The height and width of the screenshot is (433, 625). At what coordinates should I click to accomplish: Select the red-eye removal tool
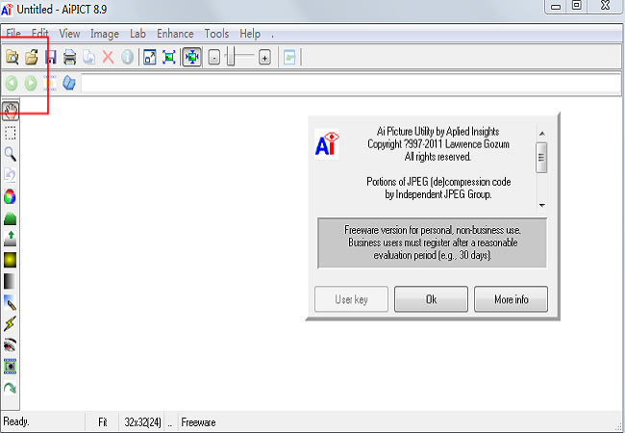[x=10, y=344]
